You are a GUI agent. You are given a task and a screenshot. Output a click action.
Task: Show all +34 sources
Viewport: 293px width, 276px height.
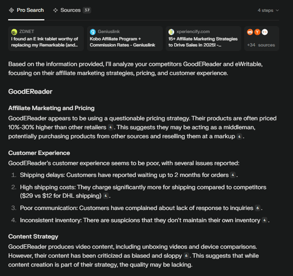[261, 45]
